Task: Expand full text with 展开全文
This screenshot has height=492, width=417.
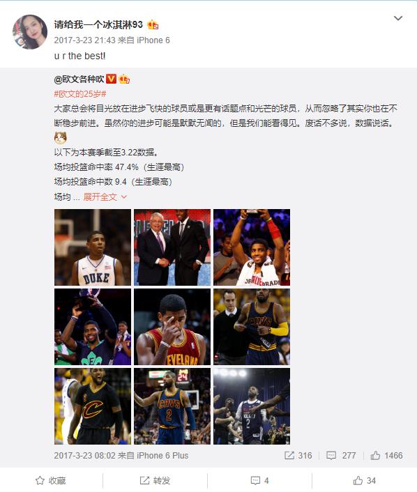Action: (x=105, y=197)
